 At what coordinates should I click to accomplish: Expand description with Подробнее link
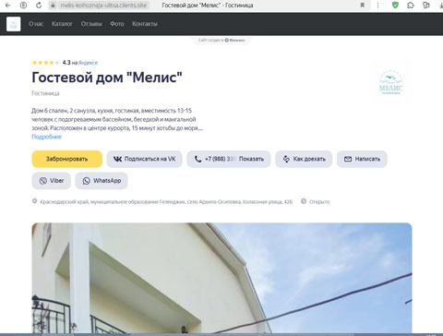click(x=46, y=137)
